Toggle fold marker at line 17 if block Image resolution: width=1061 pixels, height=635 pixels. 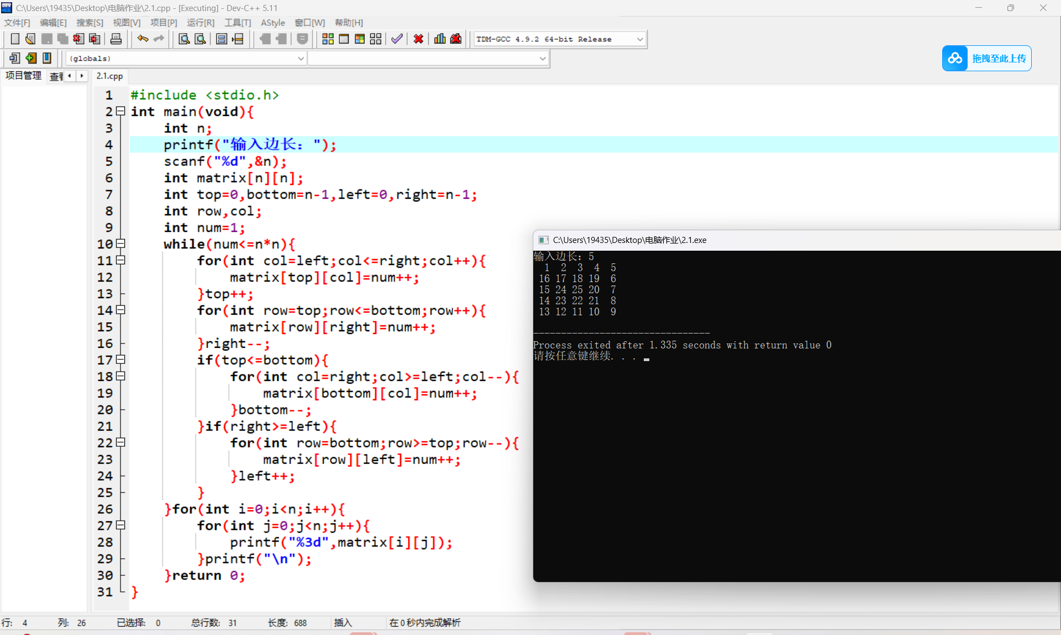(120, 359)
